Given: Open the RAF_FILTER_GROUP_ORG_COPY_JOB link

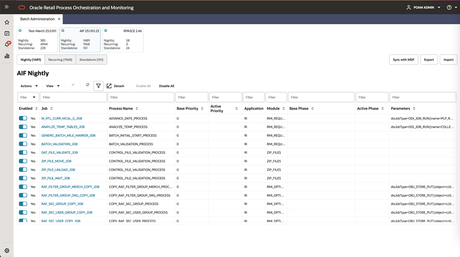Looking at the screenshot, I should (x=68, y=195).
